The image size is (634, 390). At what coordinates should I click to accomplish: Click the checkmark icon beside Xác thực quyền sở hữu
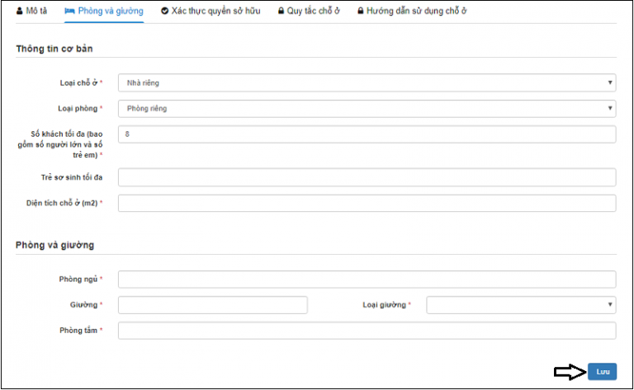click(165, 12)
